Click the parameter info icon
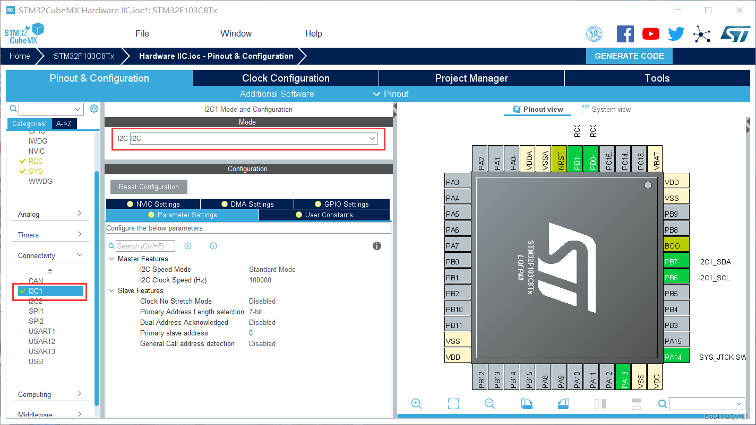 point(377,246)
